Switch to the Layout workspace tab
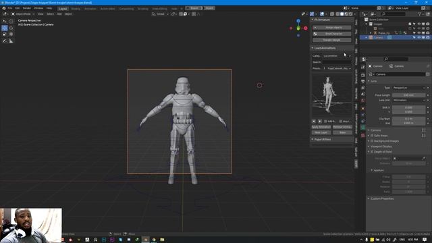The image size is (432, 243). [63, 9]
